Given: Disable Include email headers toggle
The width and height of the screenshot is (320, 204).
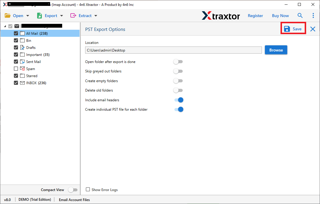Looking at the screenshot, I should (179, 100).
